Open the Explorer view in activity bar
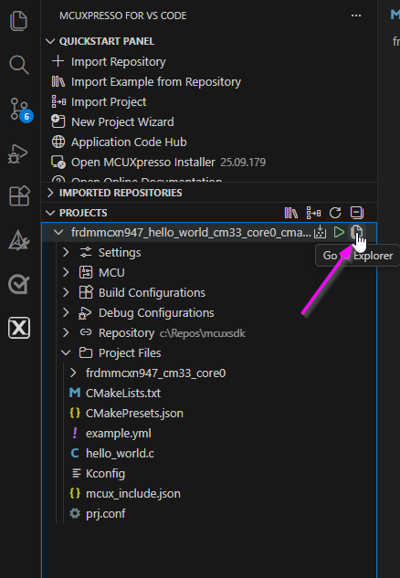This screenshot has height=578, width=400. pos(18,20)
